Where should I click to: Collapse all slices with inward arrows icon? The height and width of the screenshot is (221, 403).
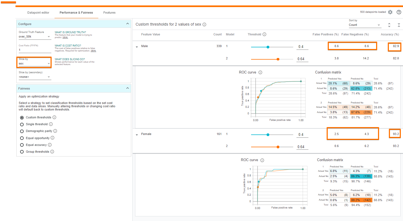pyautogui.click(x=399, y=25)
